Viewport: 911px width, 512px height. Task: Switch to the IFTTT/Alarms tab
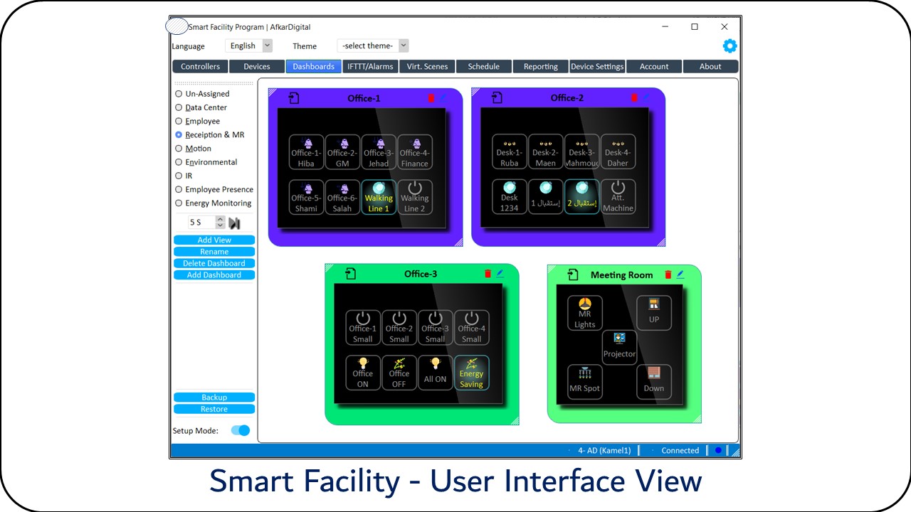pos(370,66)
